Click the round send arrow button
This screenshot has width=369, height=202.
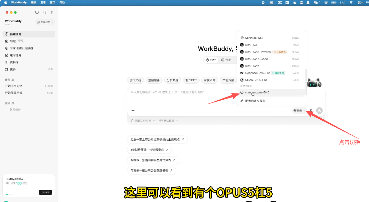(x=319, y=111)
